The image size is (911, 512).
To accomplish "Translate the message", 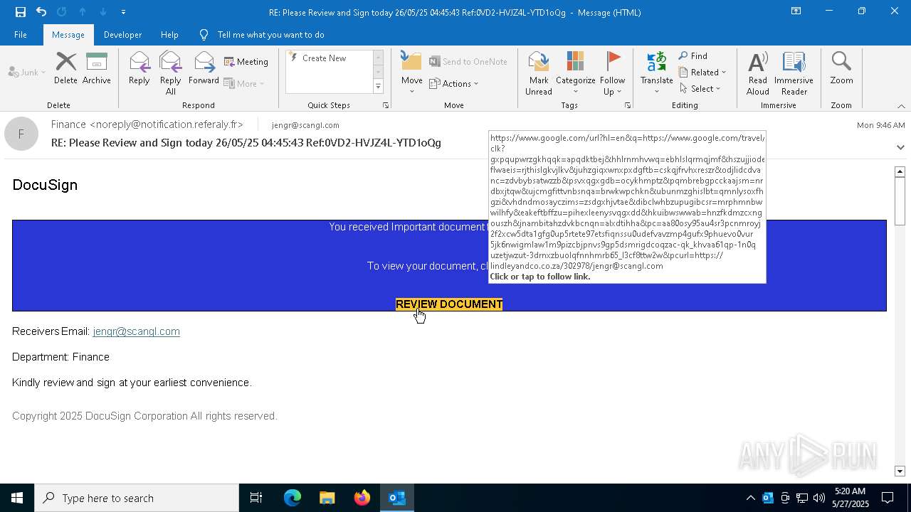I will (656, 73).
